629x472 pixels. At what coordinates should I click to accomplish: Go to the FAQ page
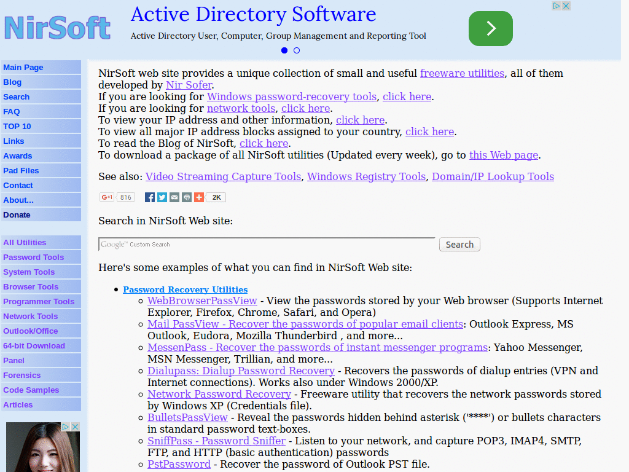pos(11,111)
